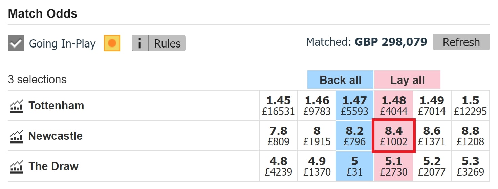The image size is (498, 189).
Task: Select Tottenham back price 1.45
Action: pos(278,105)
